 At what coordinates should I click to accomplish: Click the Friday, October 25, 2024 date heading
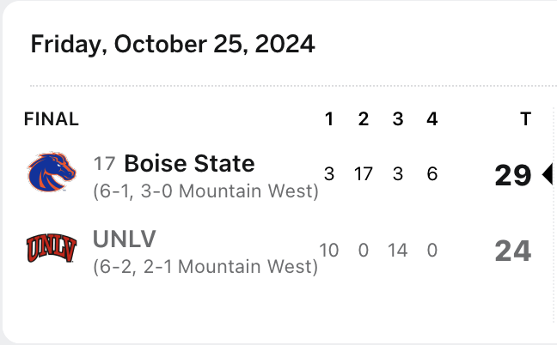click(x=173, y=45)
